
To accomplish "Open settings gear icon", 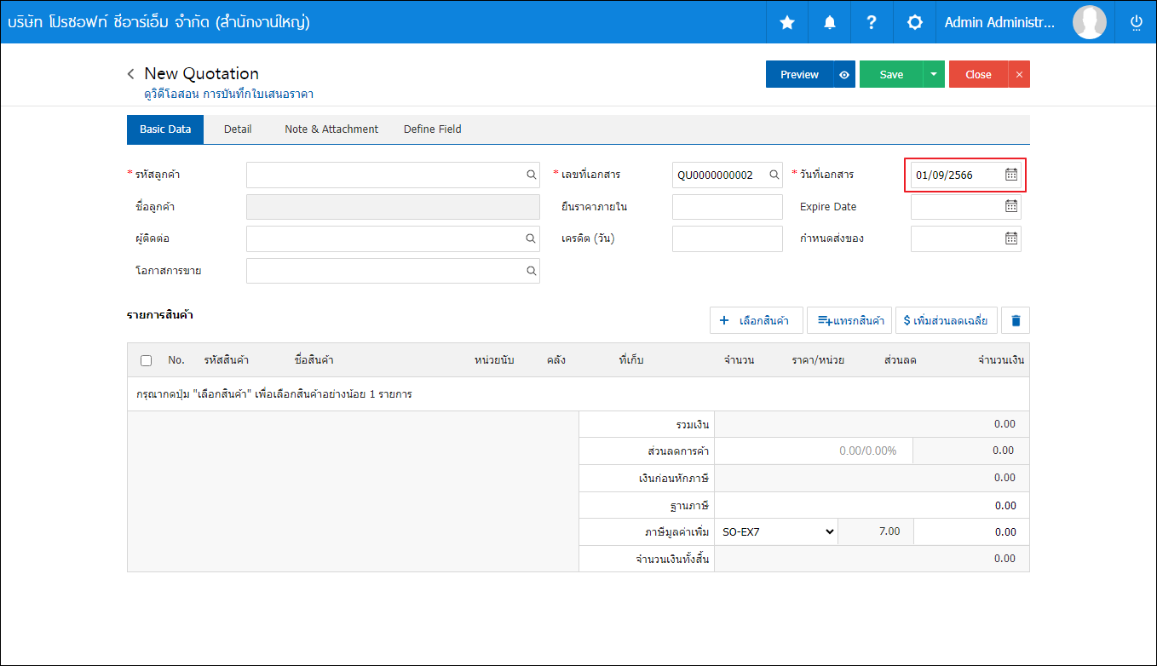I will point(915,23).
